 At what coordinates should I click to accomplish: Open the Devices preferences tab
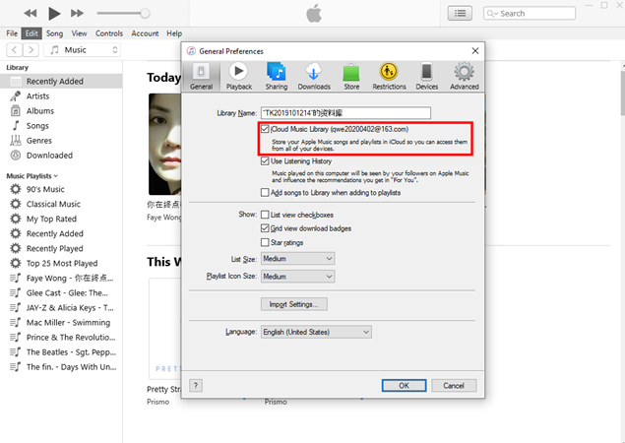[x=426, y=77]
